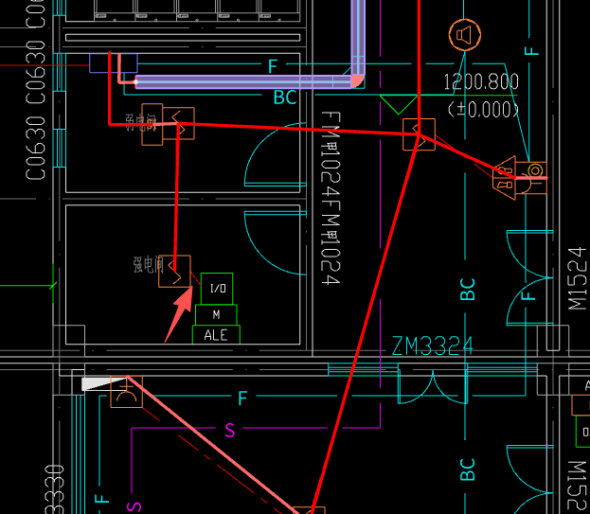Select the orange fire telephone symbol

point(127,392)
